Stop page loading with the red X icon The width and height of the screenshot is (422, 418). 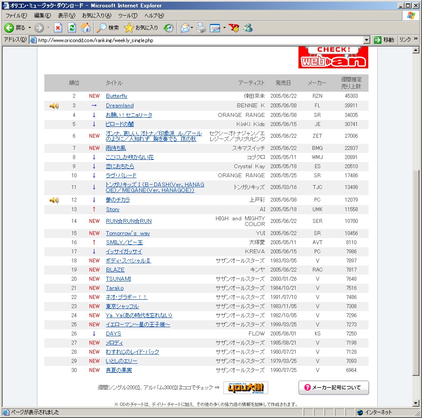tap(58, 28)
